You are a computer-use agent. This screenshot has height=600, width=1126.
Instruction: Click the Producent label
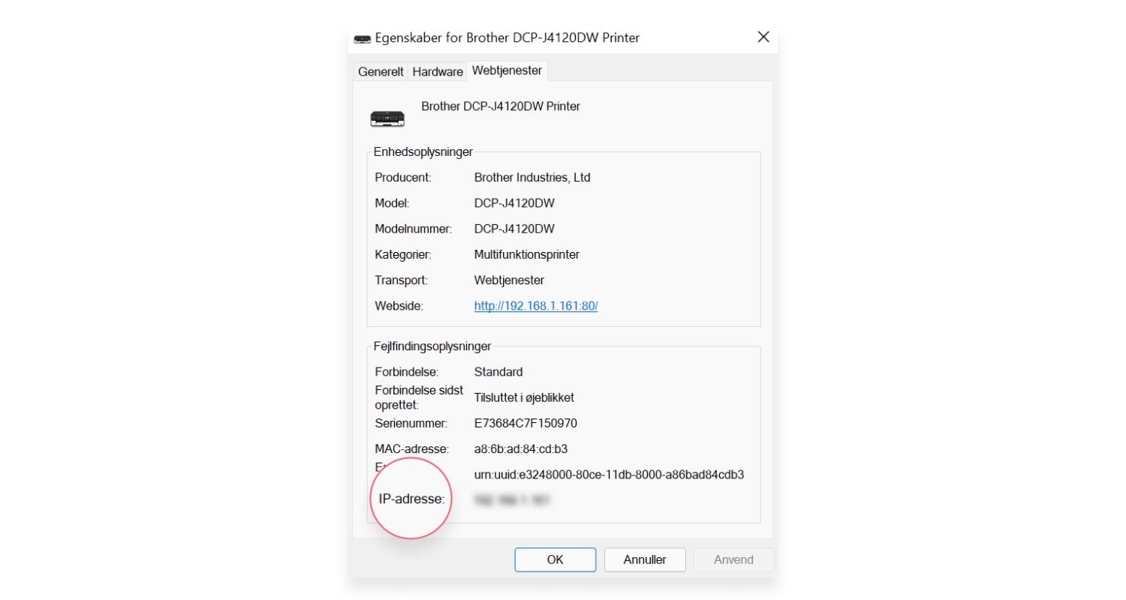click(x=402, y=178)
